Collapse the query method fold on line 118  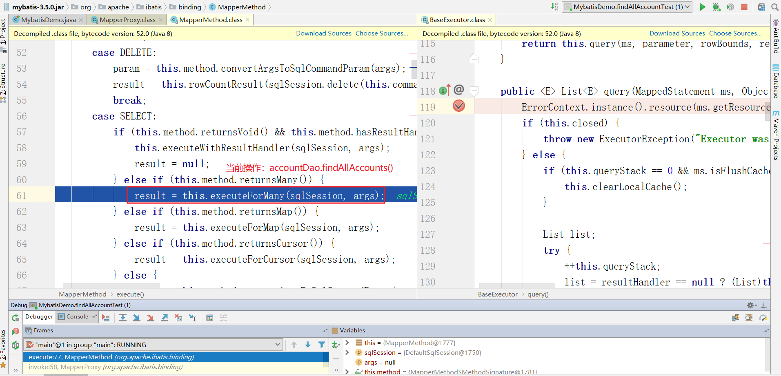474,91
